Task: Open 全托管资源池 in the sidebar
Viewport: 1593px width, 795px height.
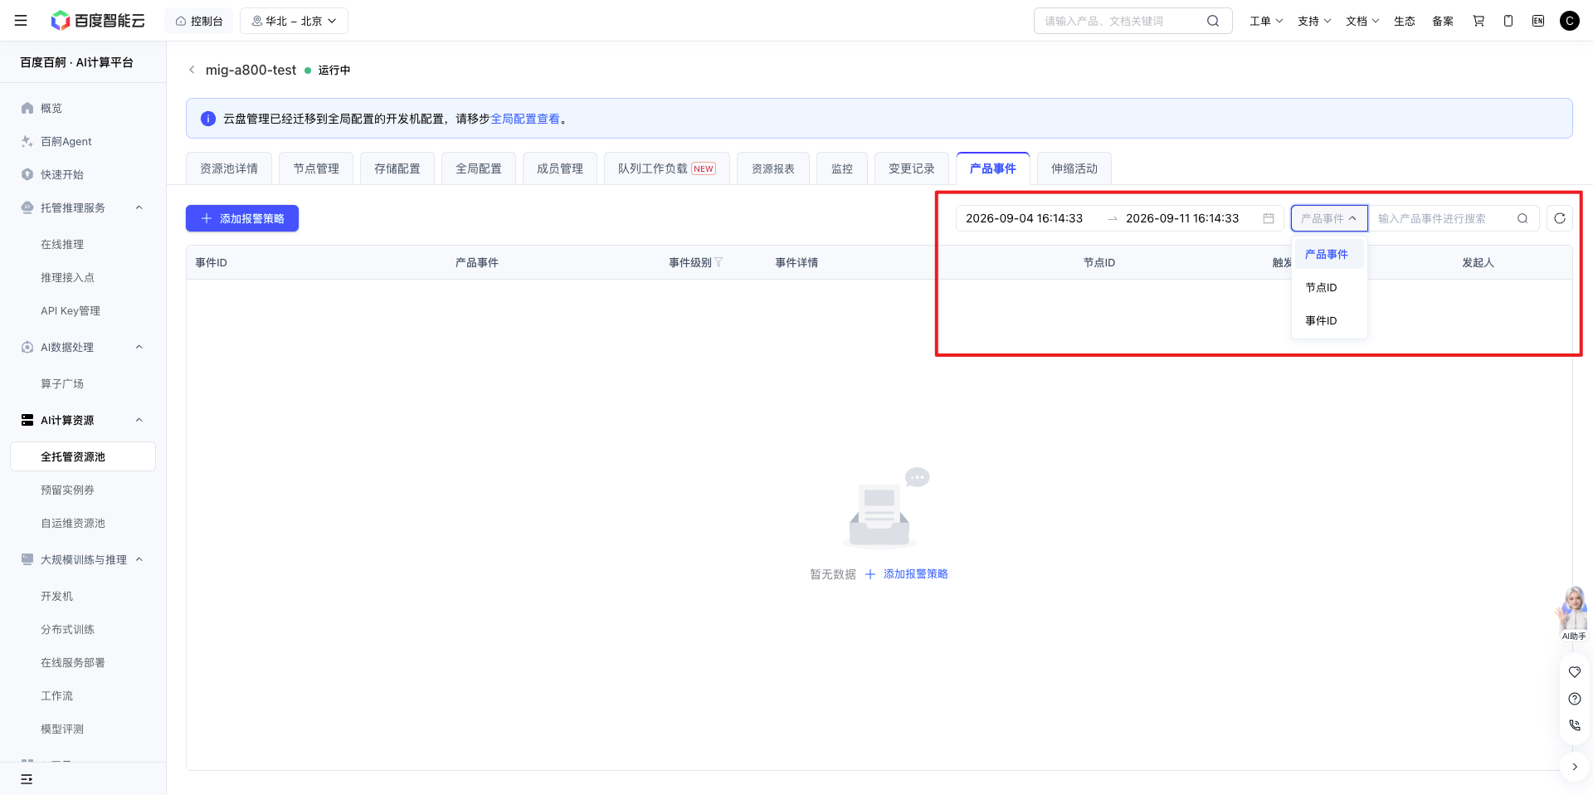Action: click(83, 456)
